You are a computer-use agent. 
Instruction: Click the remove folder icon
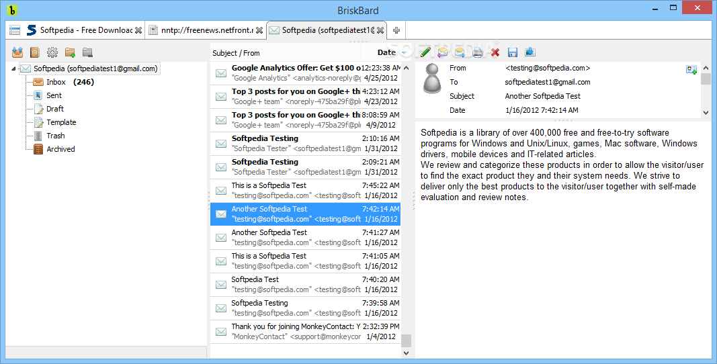87,52
